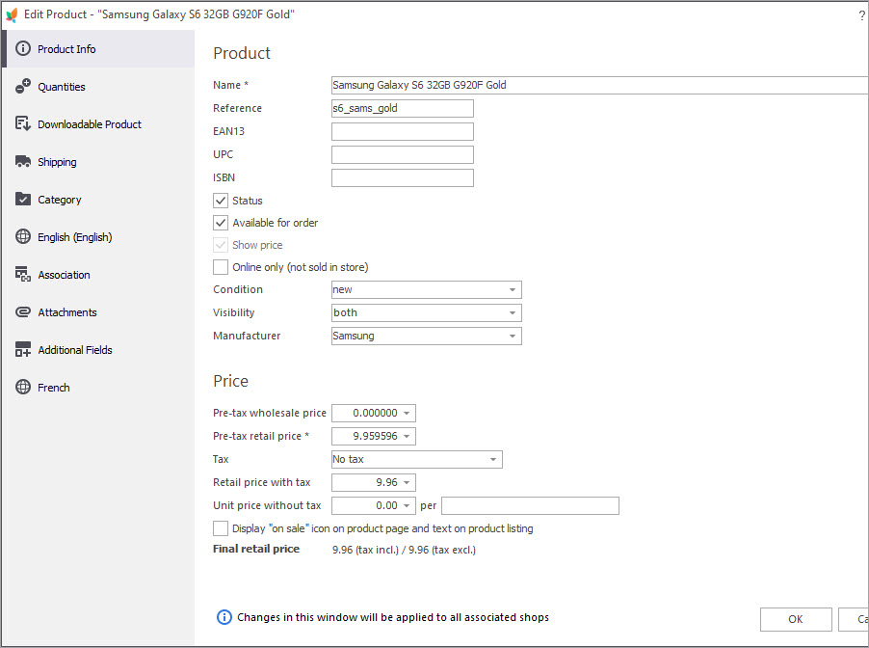Click the Attachments paperclip icon

(x=23, y=311)
